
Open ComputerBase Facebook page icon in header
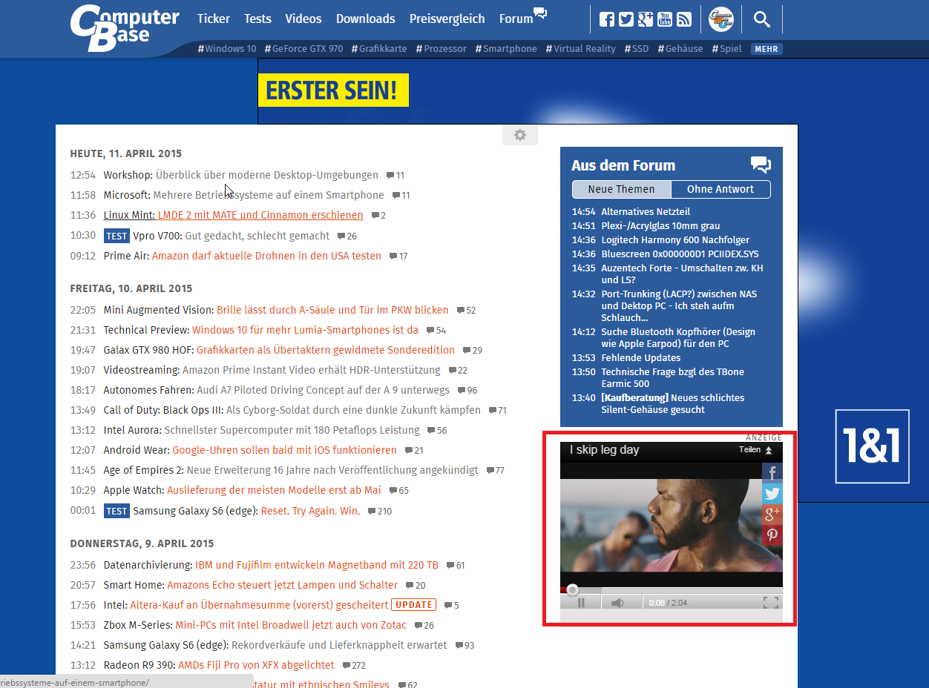coord(607,20)
